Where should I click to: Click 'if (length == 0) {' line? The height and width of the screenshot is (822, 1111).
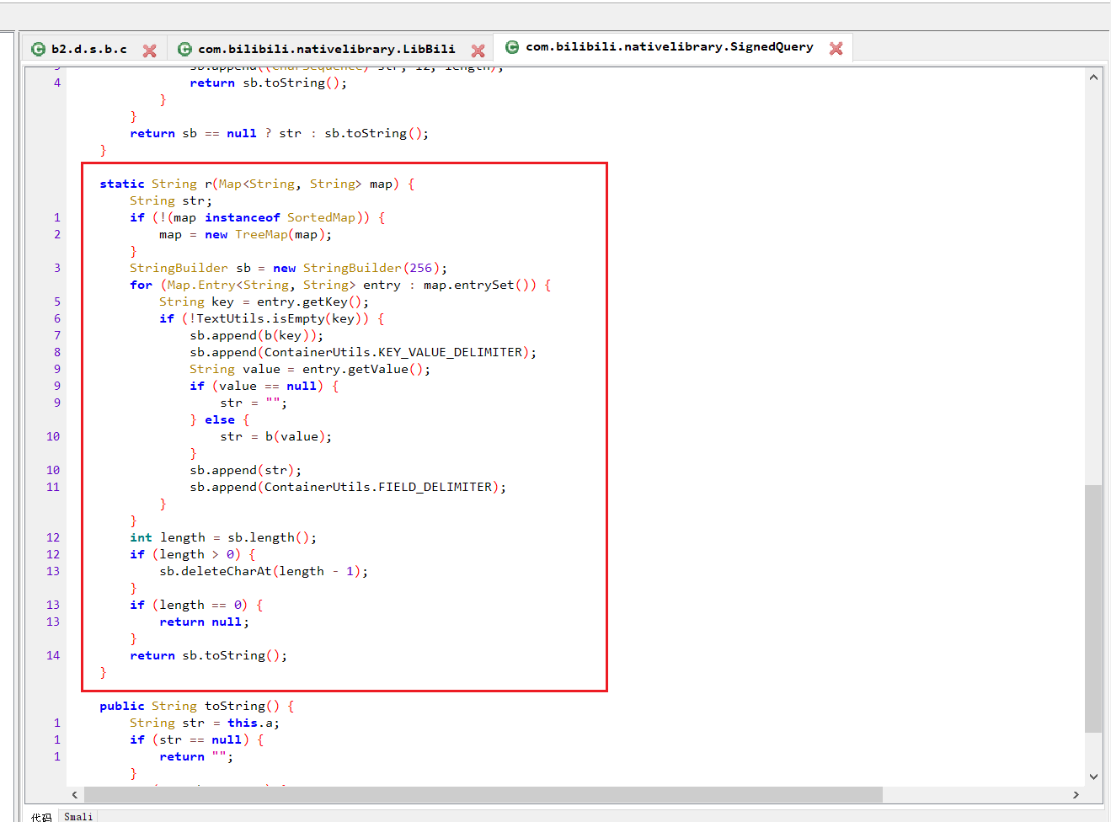click(x=196, y=605)
